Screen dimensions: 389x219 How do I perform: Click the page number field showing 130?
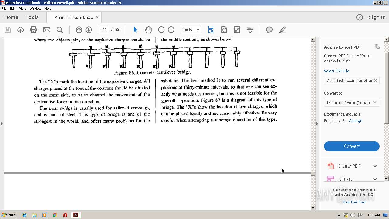click(104, 30)
